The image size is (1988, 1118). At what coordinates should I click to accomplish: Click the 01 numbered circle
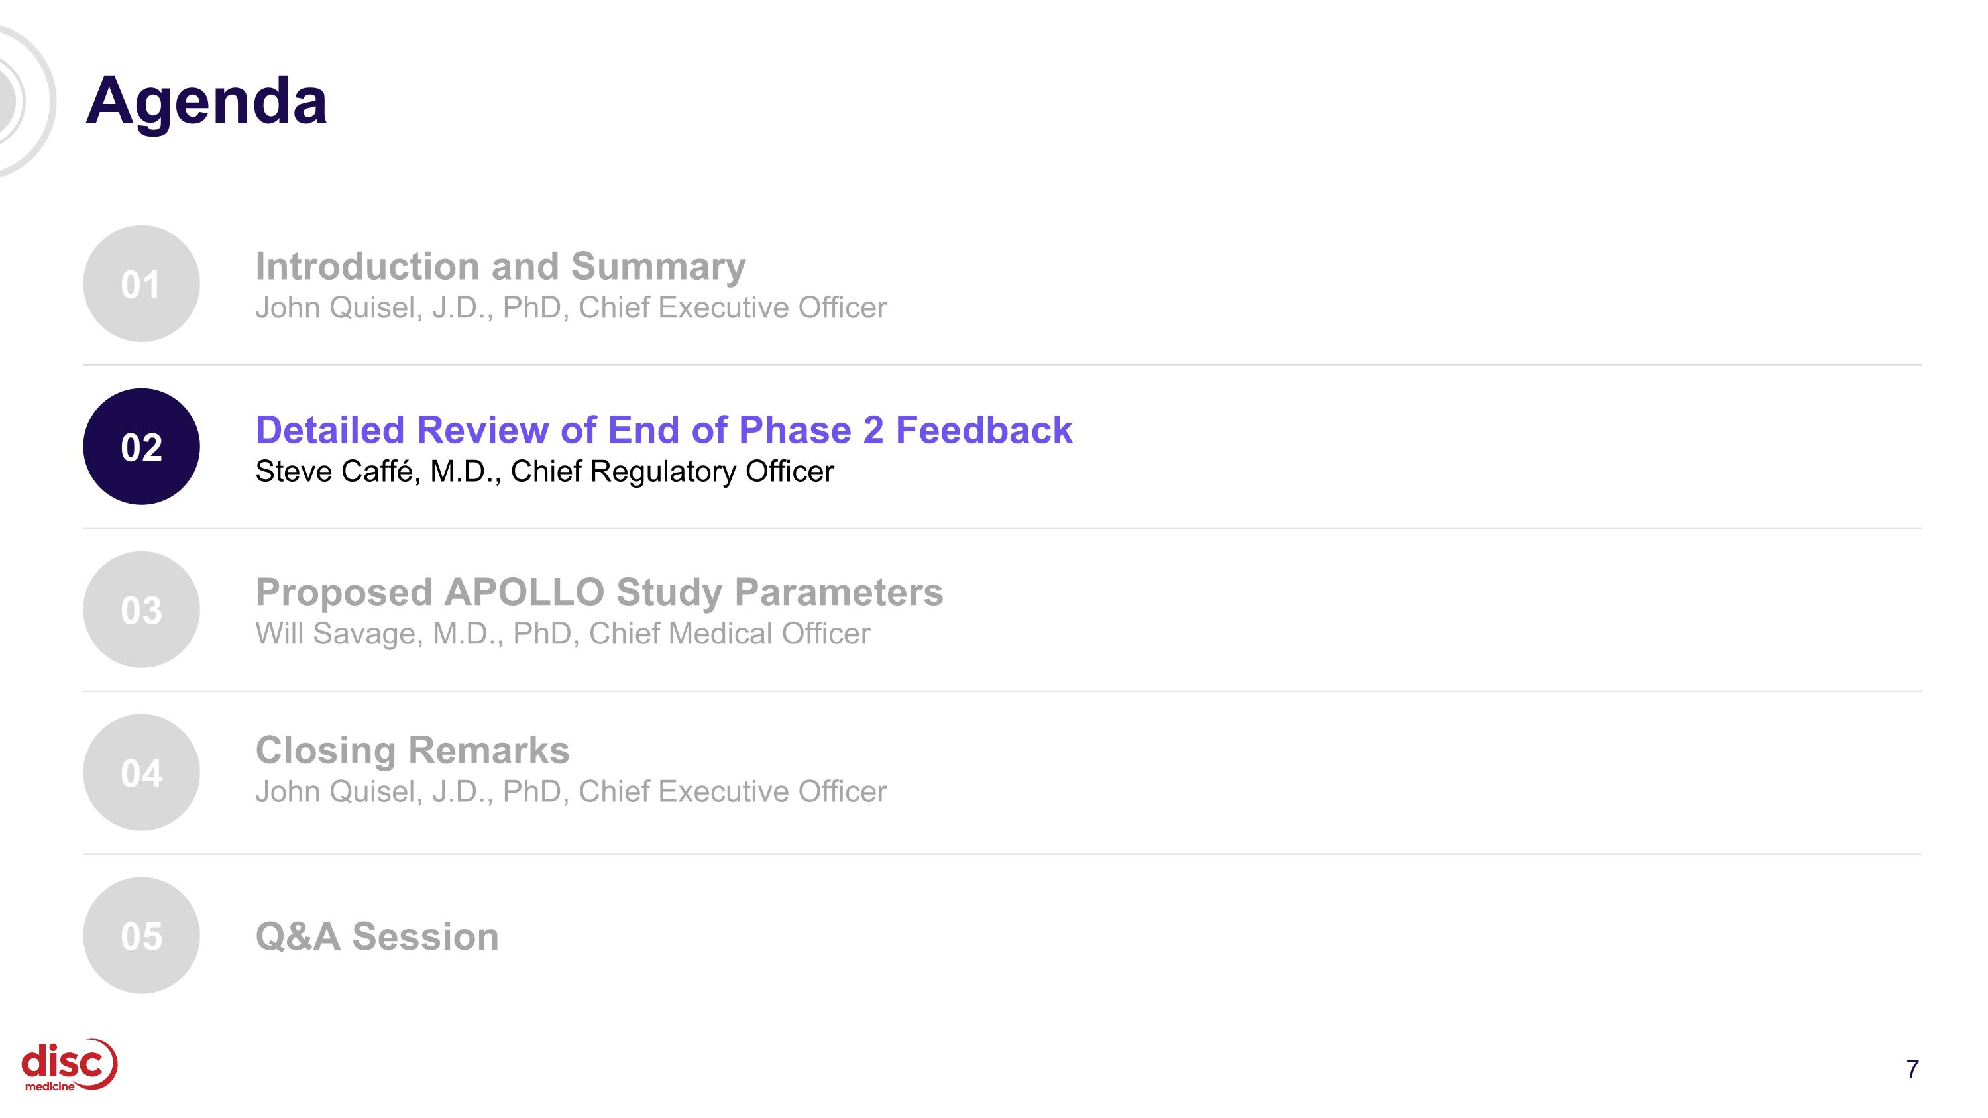[x=141, y=284]
